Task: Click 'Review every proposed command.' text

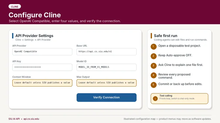Action: pos(175,76)
